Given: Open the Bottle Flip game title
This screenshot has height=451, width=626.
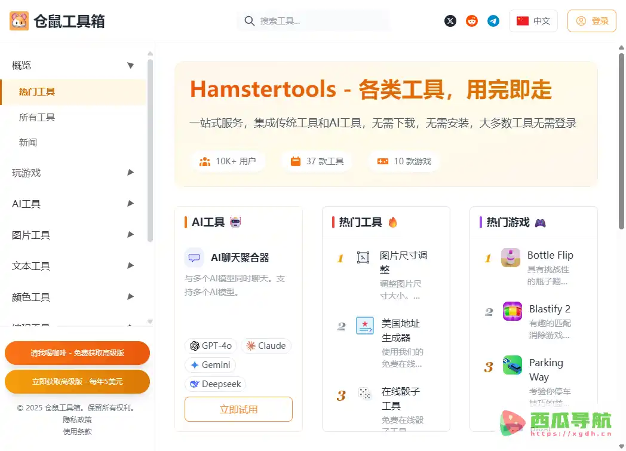Looking at the screenshot, I should coord(550,255).
